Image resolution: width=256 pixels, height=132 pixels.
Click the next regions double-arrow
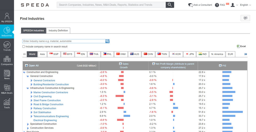[246, 54]
